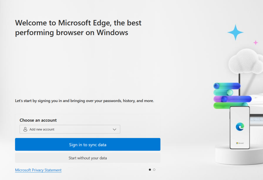The width and height of the screenshot is (263, 180).
Task: Click the Edge logo on the phone
Action: (240, 127)
